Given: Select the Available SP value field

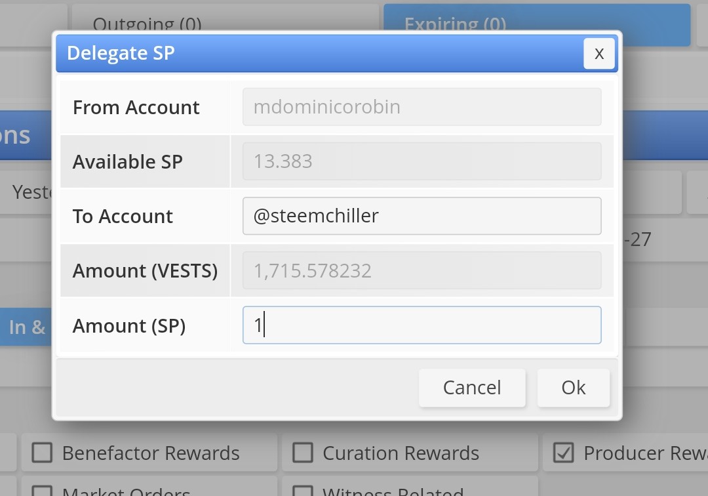Looking at the screenshot, I should coord(422,161).
